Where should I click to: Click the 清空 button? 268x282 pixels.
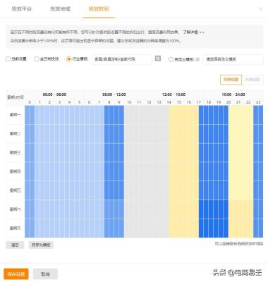pos(15,245)
